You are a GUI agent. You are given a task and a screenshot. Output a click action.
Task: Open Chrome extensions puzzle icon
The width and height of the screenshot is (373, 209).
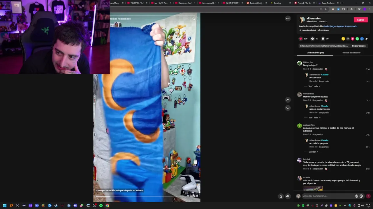343,9
